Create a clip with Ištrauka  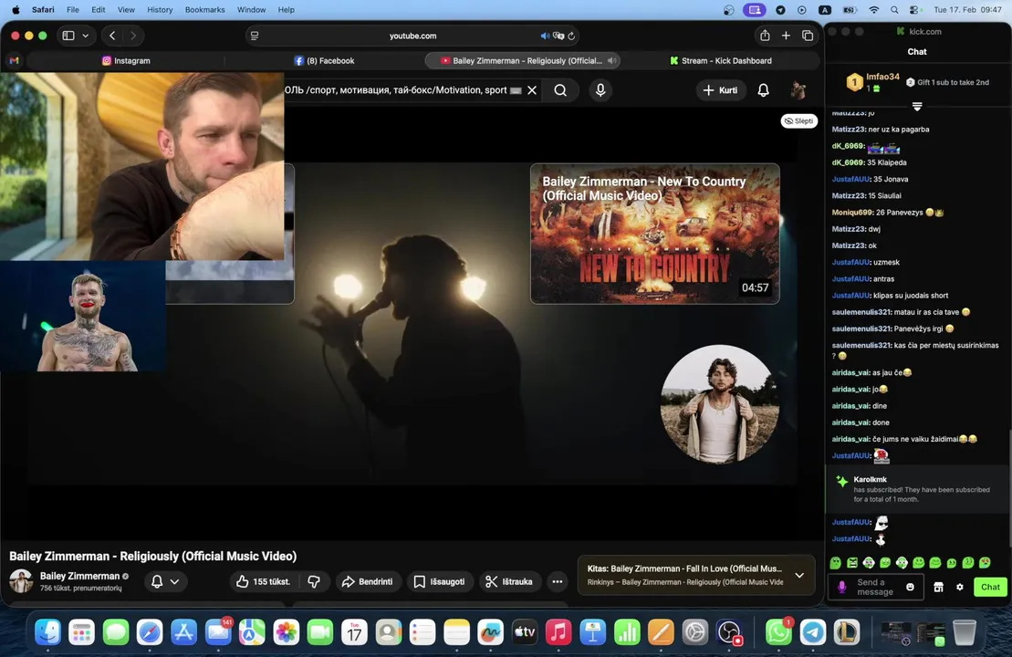tap(509, 581)
